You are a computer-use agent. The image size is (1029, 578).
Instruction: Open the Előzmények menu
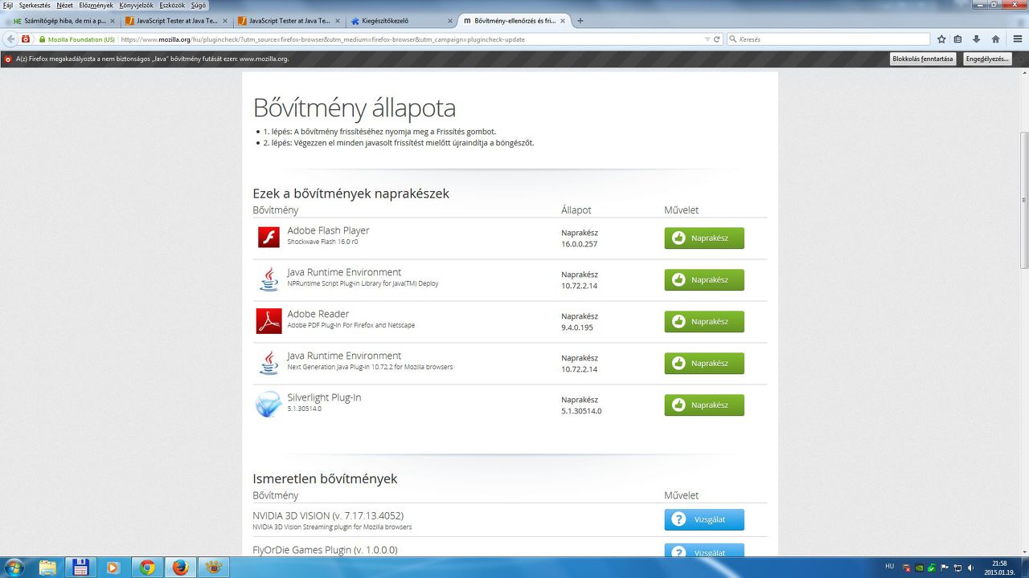(96, 5)
